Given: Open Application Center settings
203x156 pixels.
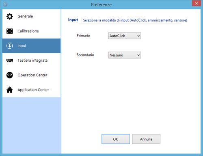Looking at the screenshot, I should click(x=31, y=90).
